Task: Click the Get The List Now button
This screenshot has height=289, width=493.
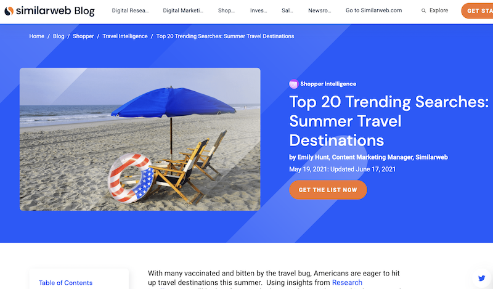Action: (328, 190)
